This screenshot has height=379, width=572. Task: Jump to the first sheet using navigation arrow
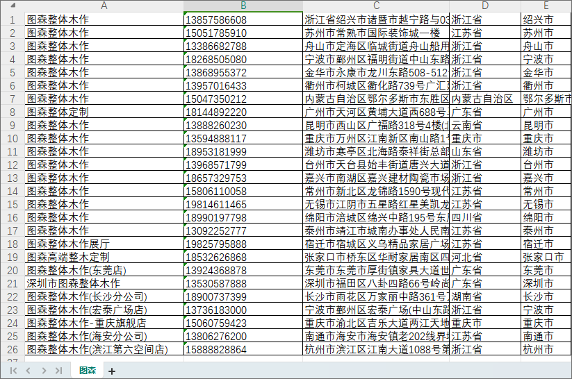[x=13, y=371]
